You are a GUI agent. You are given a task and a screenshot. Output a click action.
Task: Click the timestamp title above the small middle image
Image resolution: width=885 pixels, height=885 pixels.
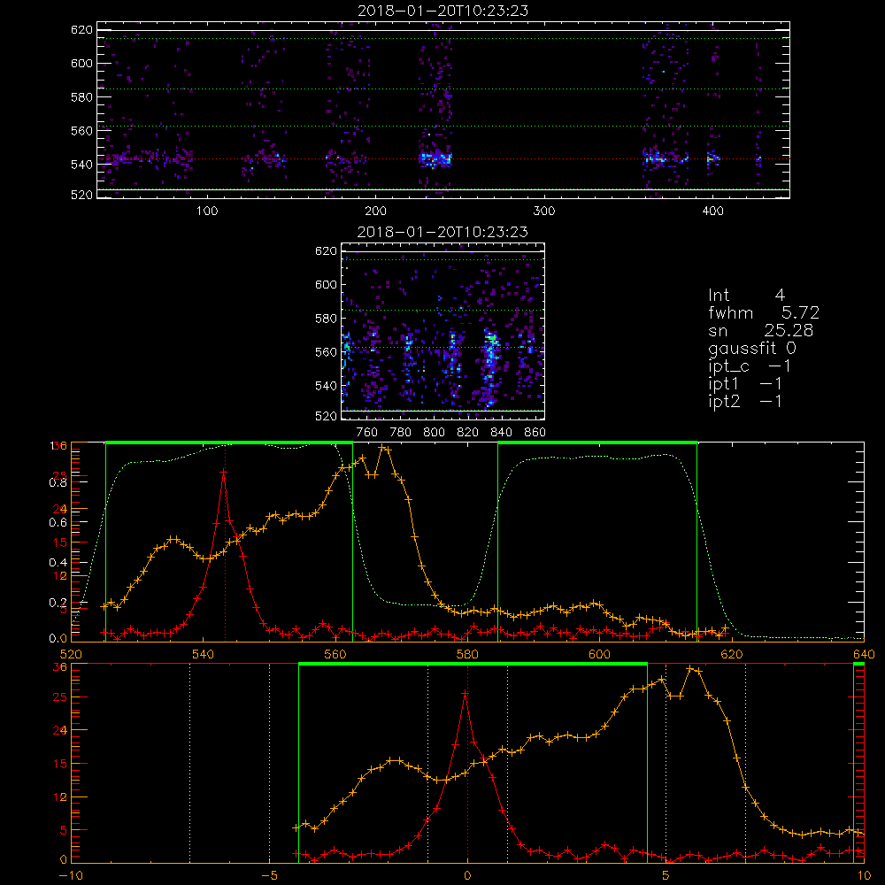[x=443, y=232]
